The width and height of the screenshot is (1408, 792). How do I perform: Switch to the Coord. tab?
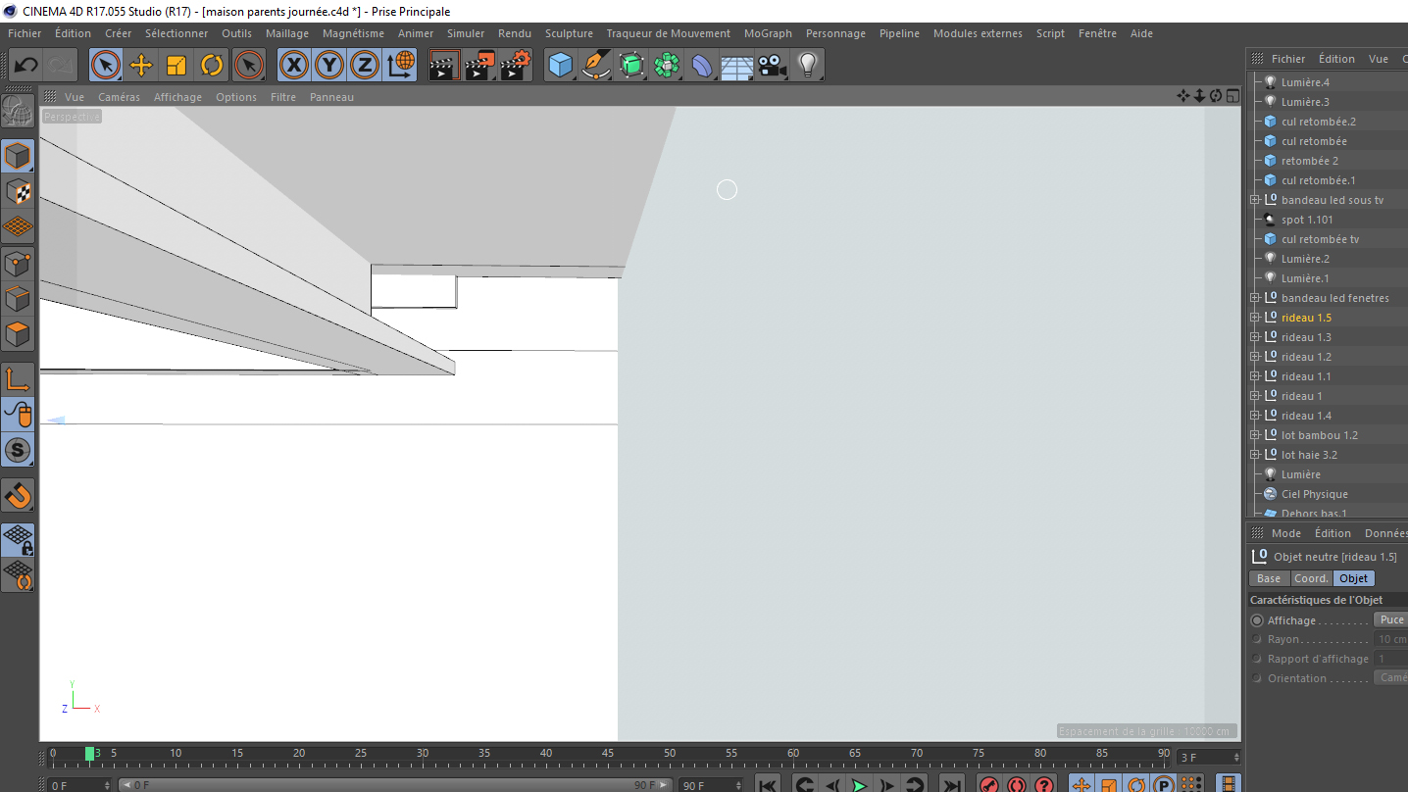click(x=1311, y=578)
